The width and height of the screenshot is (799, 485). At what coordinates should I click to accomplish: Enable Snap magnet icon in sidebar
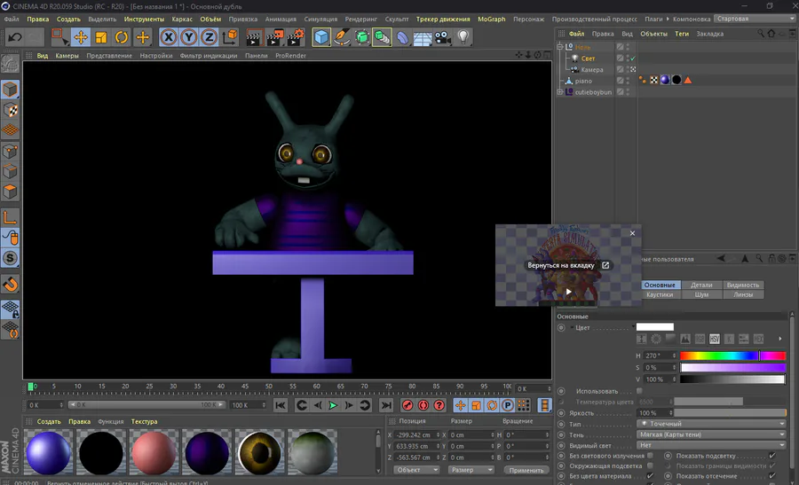coord(10,284)
